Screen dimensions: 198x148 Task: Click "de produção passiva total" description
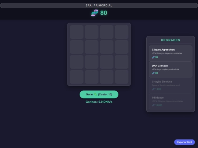click(168, 69)
